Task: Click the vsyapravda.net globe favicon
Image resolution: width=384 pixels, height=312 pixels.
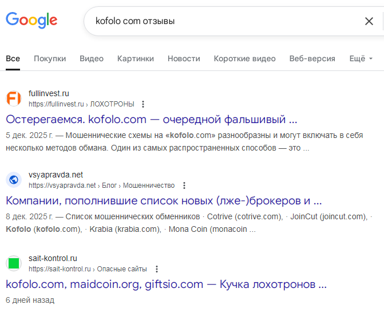Action: click(x=14, y=180)
